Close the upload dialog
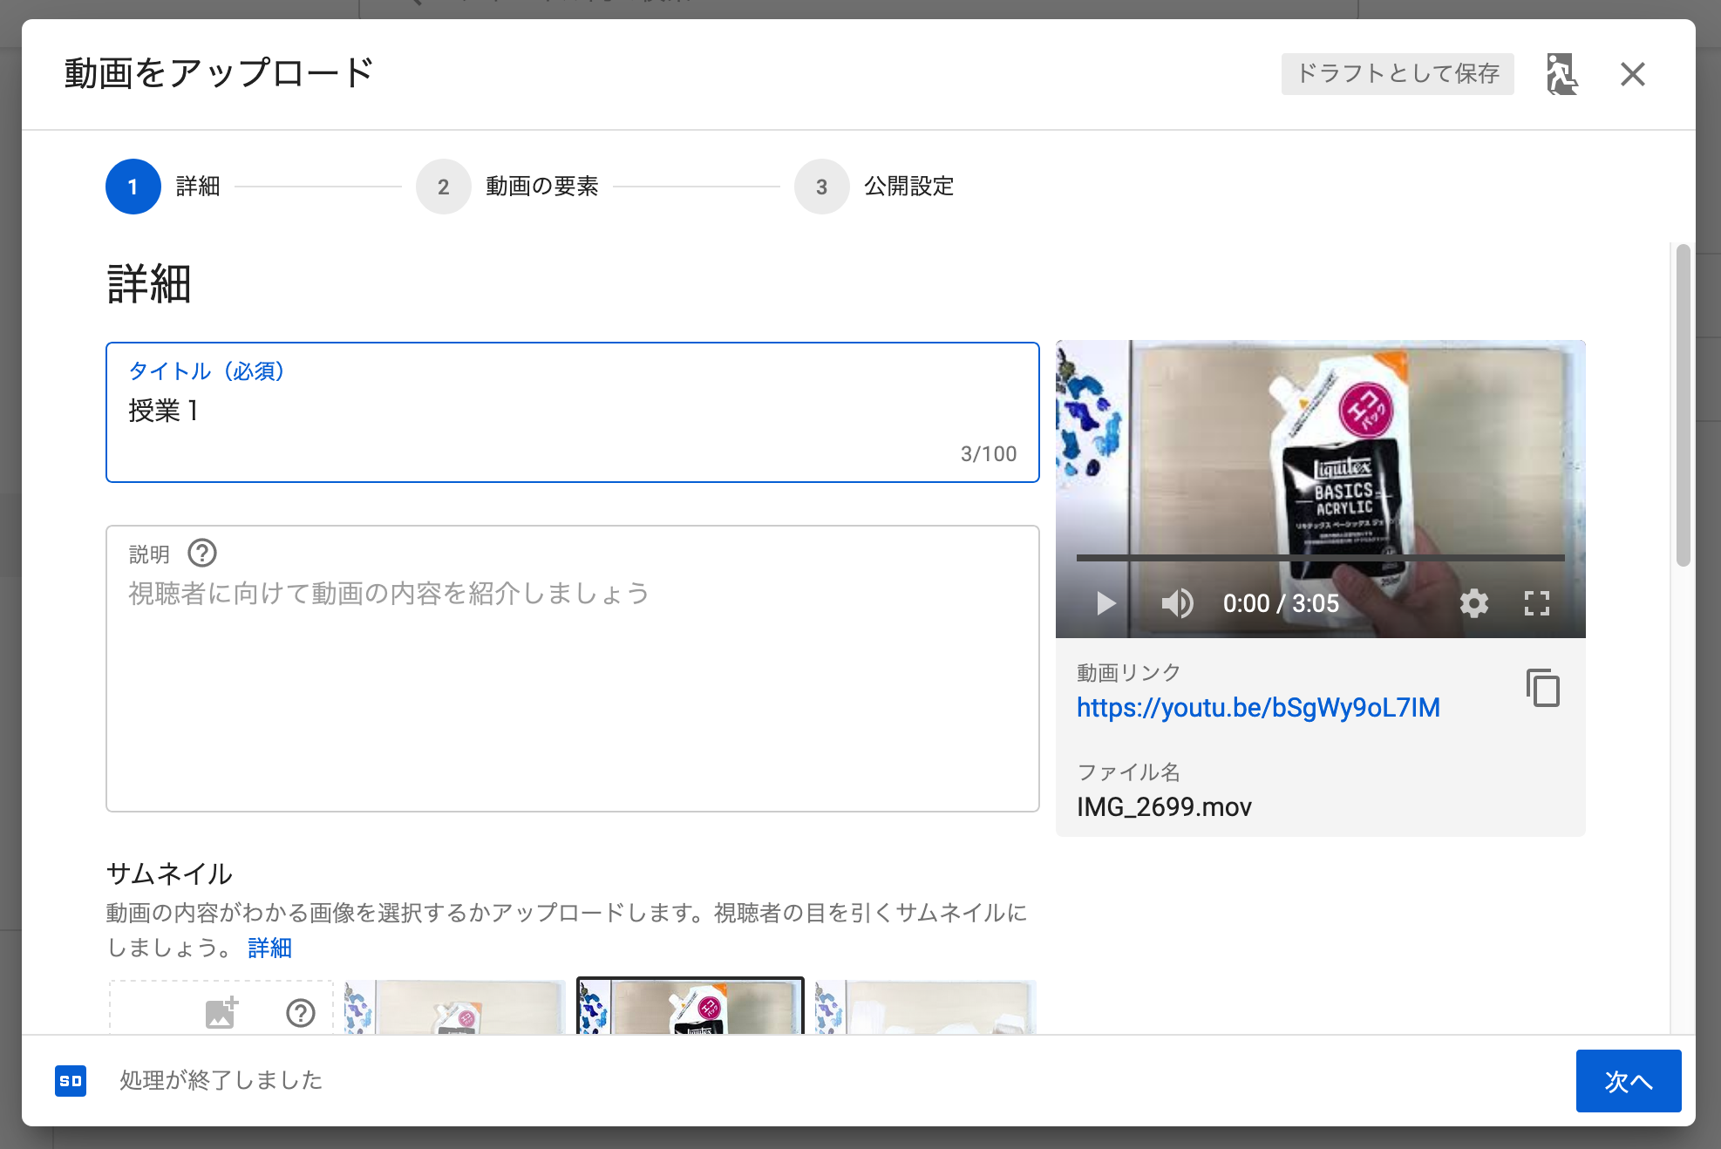 1632,74
